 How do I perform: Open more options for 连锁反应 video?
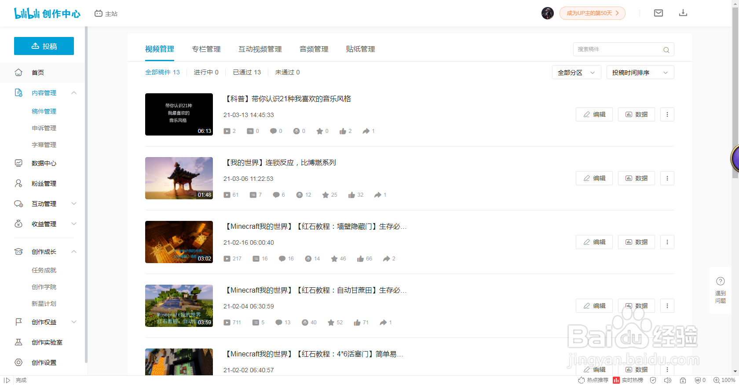[667, 178]
